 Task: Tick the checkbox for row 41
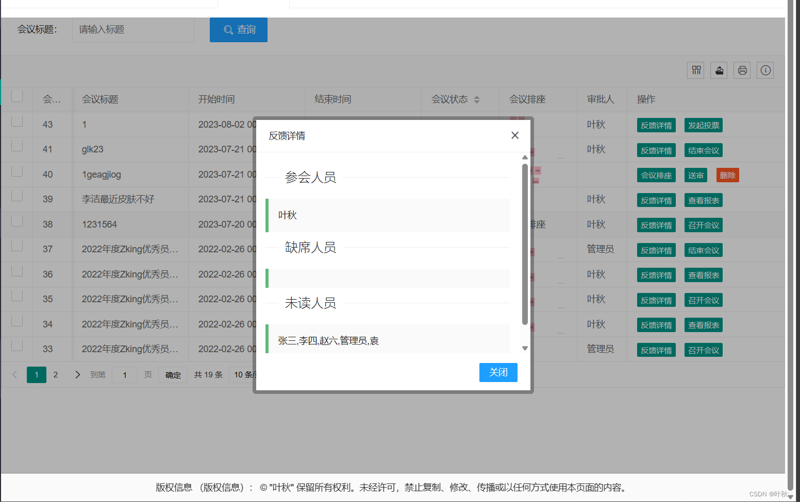17,146
